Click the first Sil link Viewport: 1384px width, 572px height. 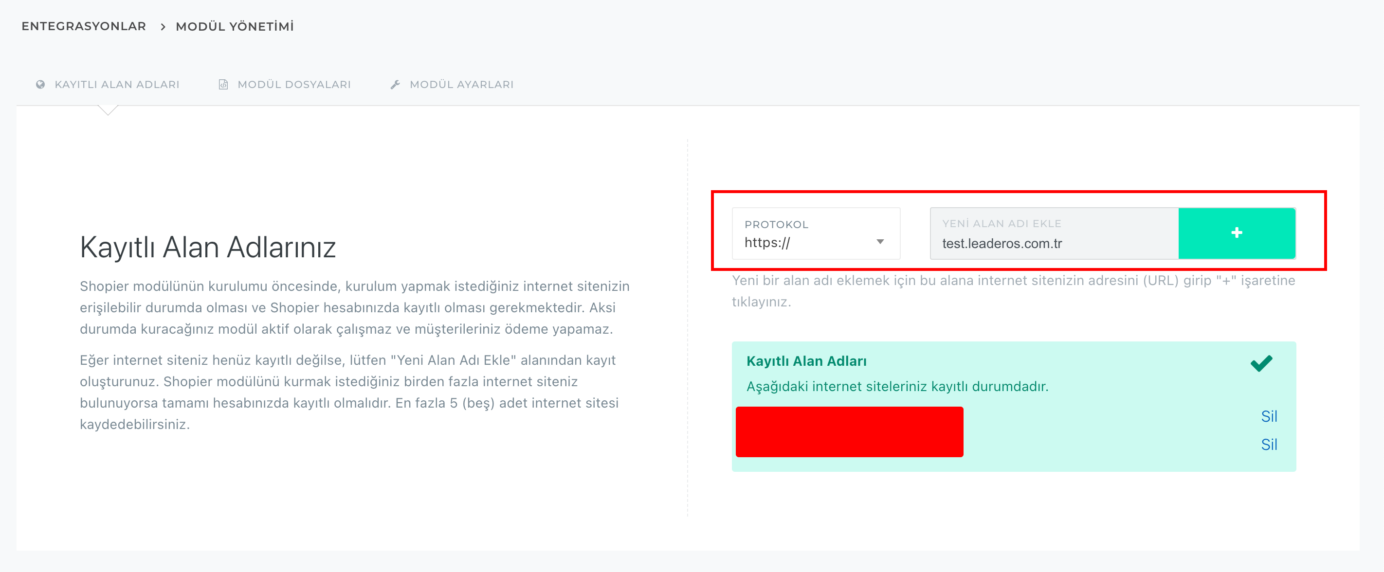pos(1269,416)
